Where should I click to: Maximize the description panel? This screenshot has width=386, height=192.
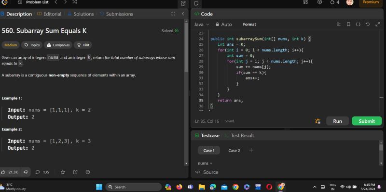point(173,14)
